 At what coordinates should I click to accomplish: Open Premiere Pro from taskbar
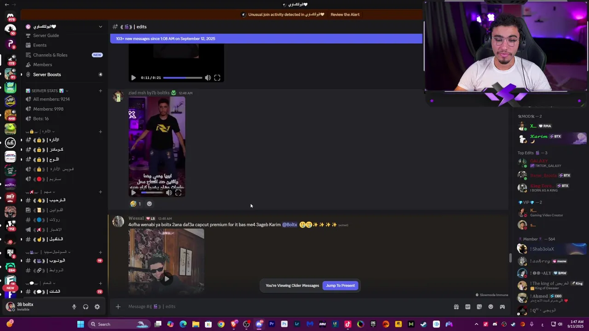271,324
